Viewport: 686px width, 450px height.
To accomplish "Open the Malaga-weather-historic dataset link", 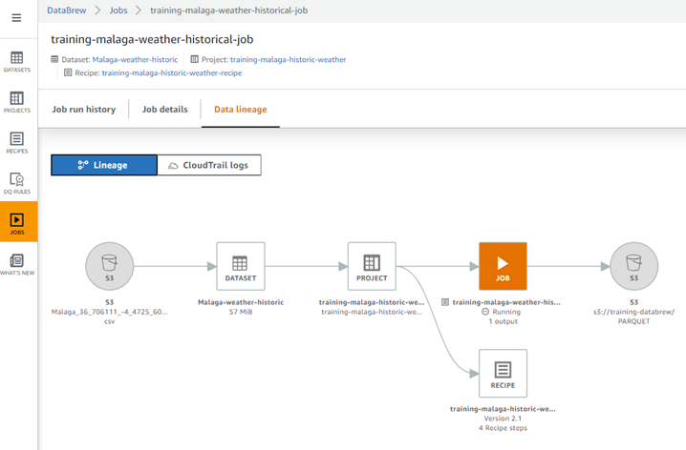I will tap(135, 59).
